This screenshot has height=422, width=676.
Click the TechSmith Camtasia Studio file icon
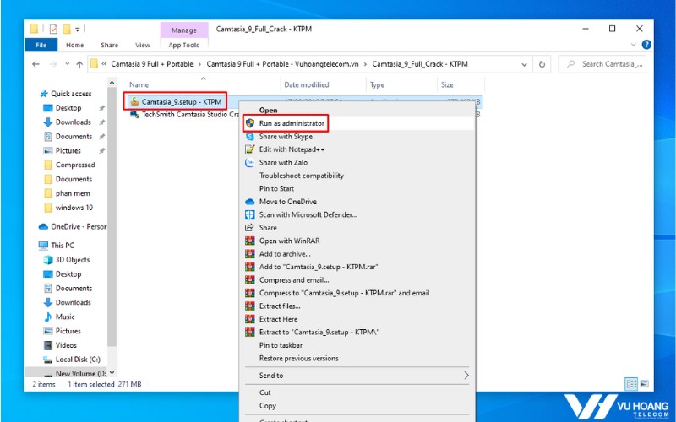[134, 115]
